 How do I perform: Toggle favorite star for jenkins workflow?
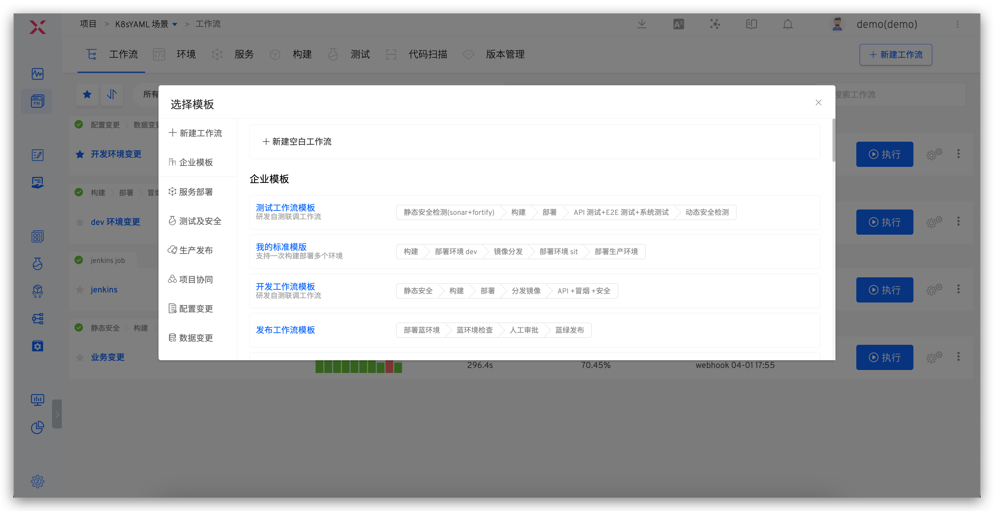80,290
